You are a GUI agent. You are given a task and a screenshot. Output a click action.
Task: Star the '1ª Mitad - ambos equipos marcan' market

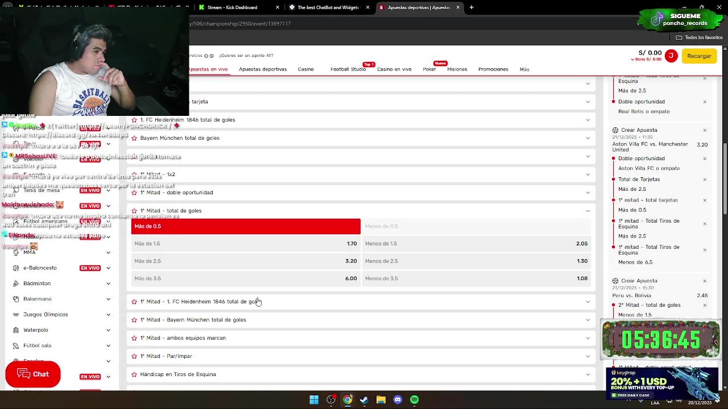pos(134,338)
